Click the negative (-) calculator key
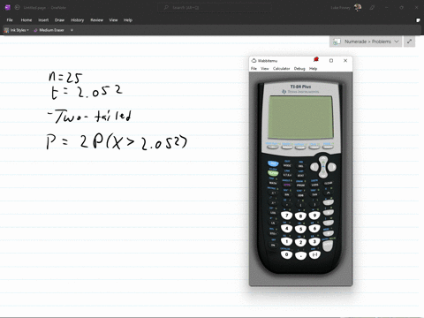This screenshot has height=318, width=424. point(314,254)
